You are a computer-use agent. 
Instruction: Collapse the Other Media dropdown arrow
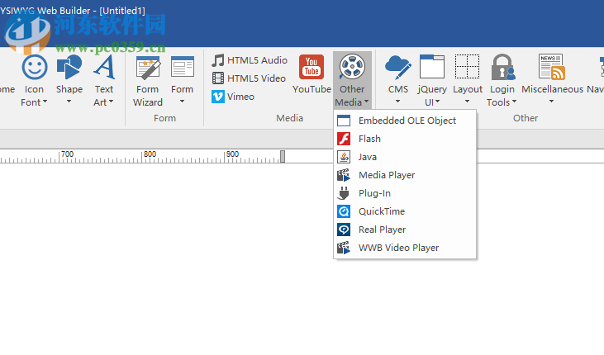366,102
